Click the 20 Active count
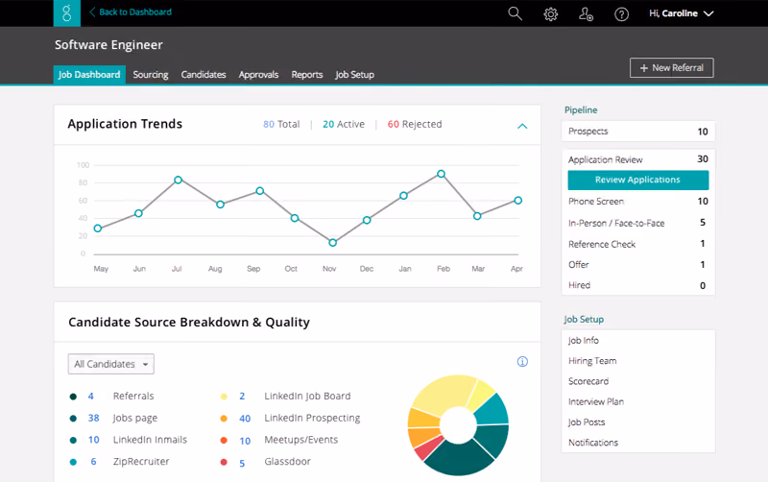Viewport: 768px width, 482px height. click(x=344, y=124)
